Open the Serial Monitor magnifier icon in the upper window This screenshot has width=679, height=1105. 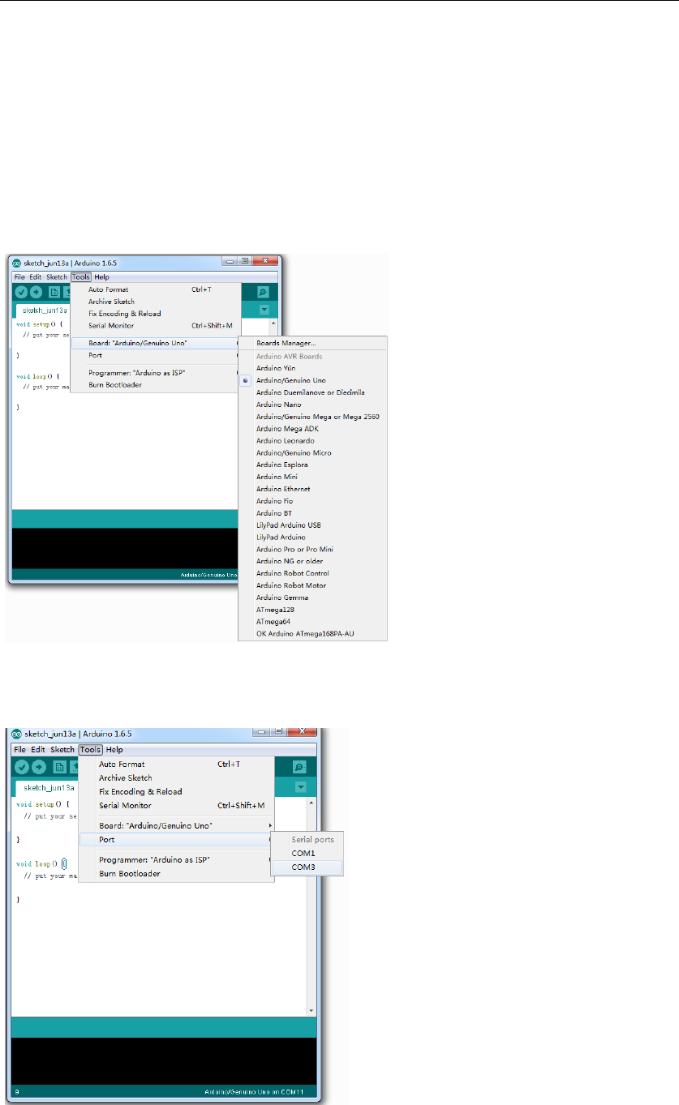pos(263,293)
